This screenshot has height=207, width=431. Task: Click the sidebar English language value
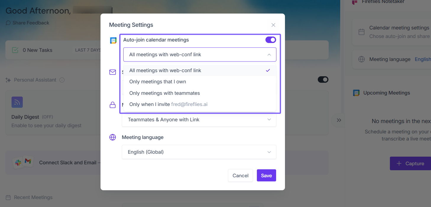tap(423, 59)
